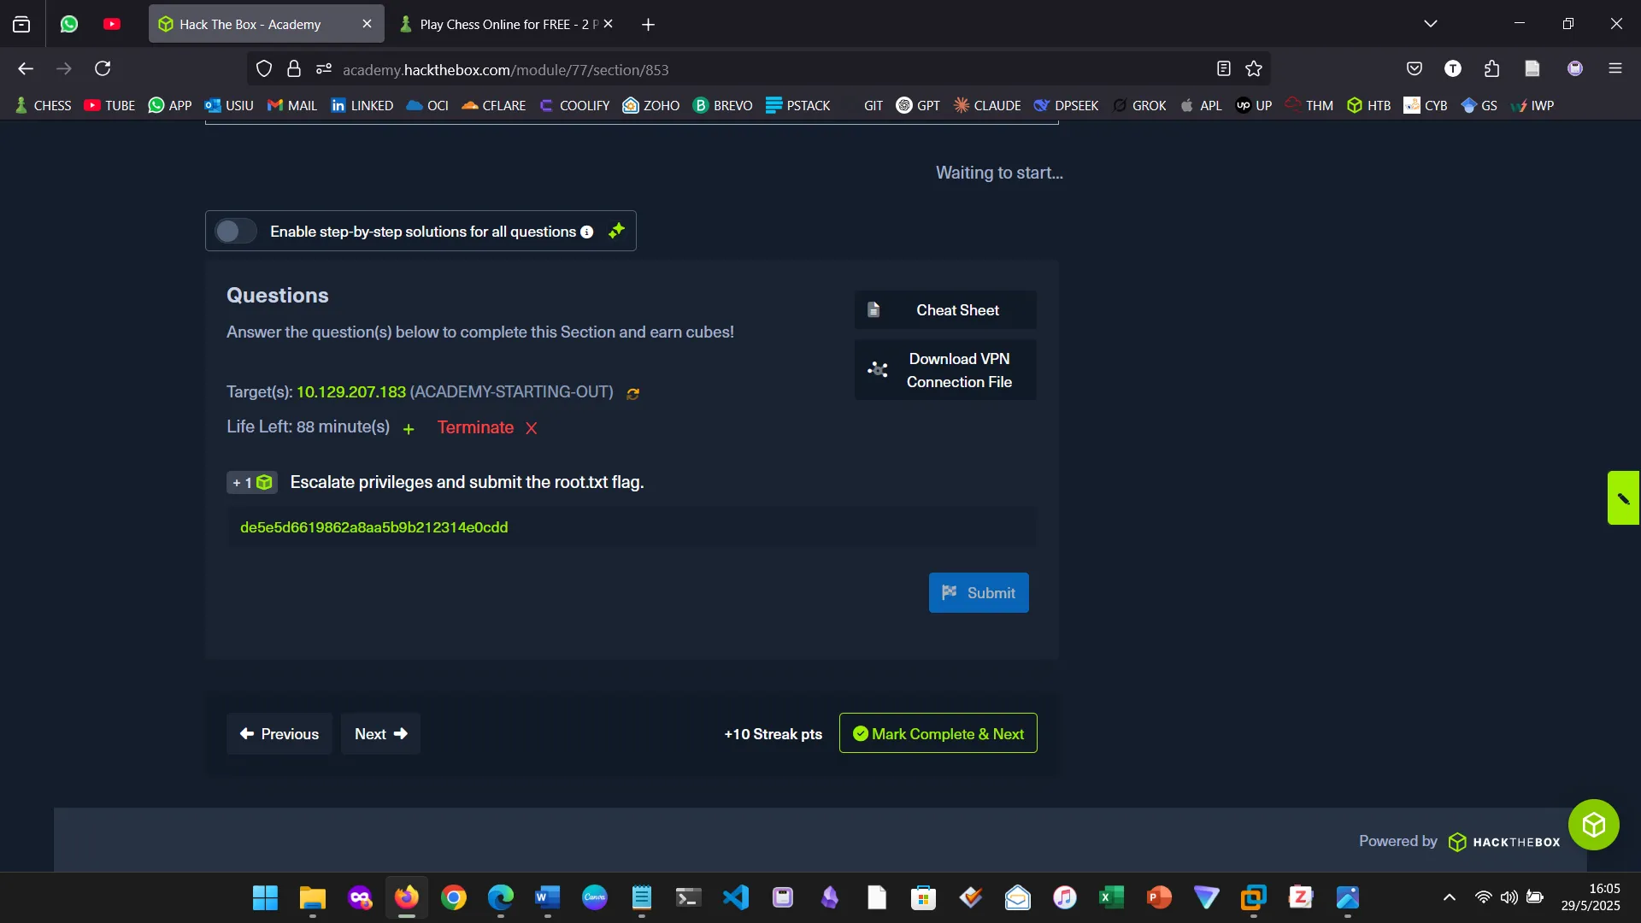1641x923 pixels.
Task: Open Firefox reader view in the address bar
Action: (x=1223, y=68)
